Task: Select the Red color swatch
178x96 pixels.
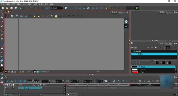Action: [135, 72]
